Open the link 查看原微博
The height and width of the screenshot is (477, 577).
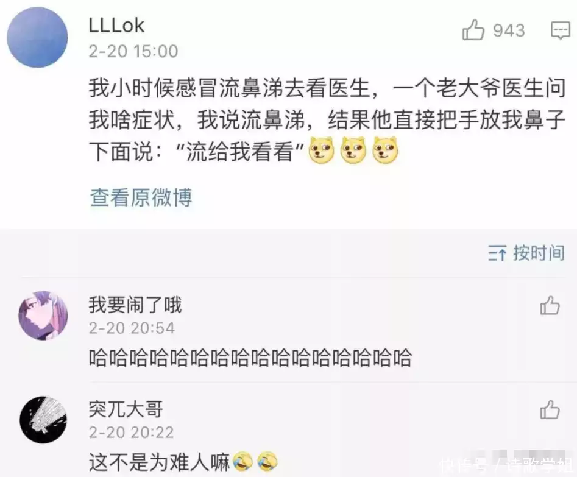coord(141,197)
